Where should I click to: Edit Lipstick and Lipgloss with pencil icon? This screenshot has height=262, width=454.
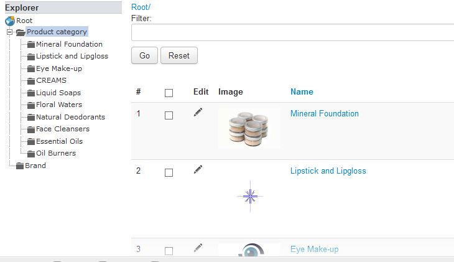(x=198, y=169)
